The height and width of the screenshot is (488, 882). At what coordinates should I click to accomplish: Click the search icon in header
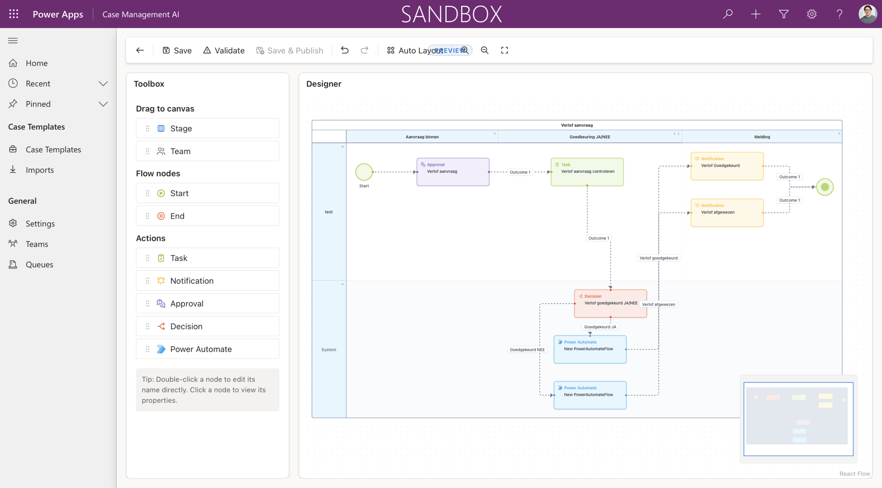click(x=728, y=14)
